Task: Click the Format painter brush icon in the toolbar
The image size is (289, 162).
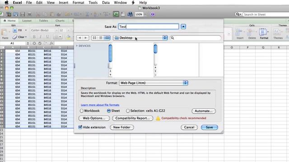Action: 59,14
